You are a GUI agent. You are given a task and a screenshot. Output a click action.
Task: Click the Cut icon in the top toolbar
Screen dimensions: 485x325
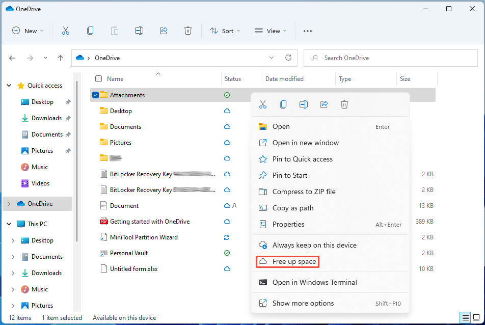66,31
